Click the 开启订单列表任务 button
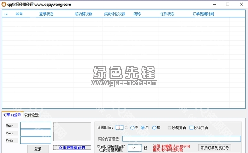This screenshot has height=153, width=248. click(x=214, y=148)
